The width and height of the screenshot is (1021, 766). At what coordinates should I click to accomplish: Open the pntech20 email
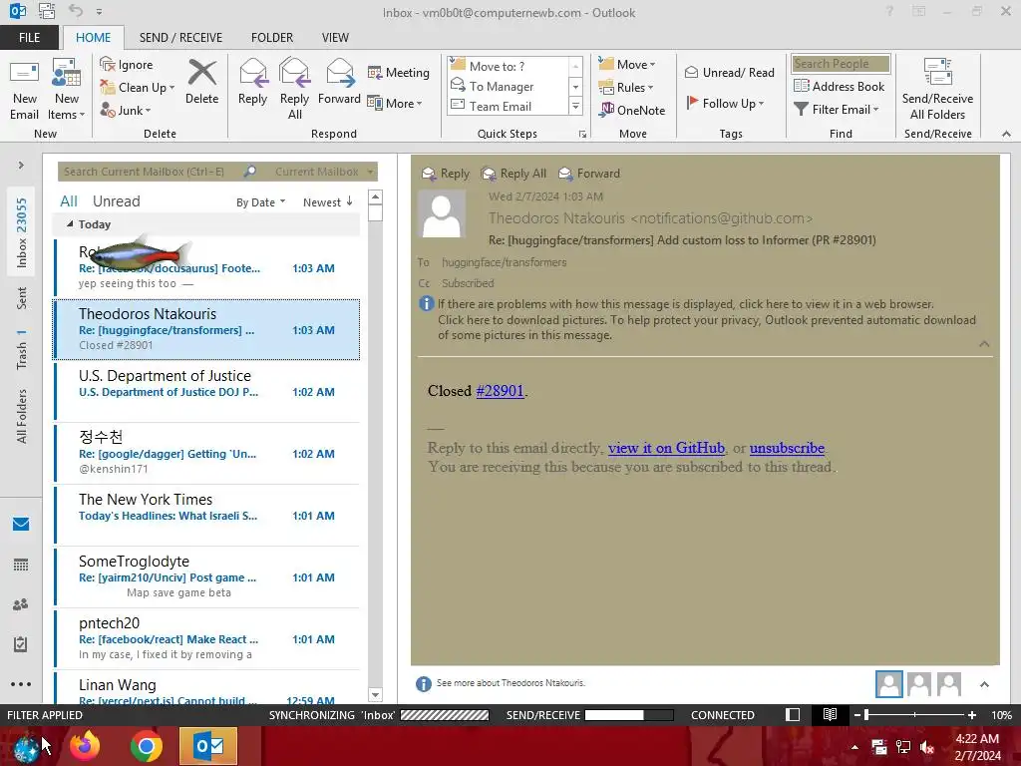pos(207,638)
